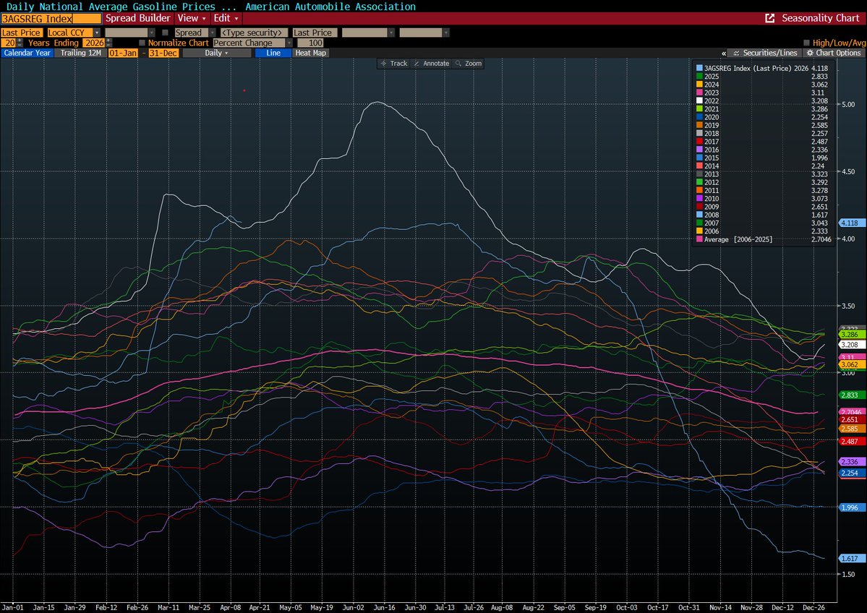Image resolution: width=867 pixels, height=613 pixels.
Task: Select the 2016 legend entry
Action: (x=762, y=150)
